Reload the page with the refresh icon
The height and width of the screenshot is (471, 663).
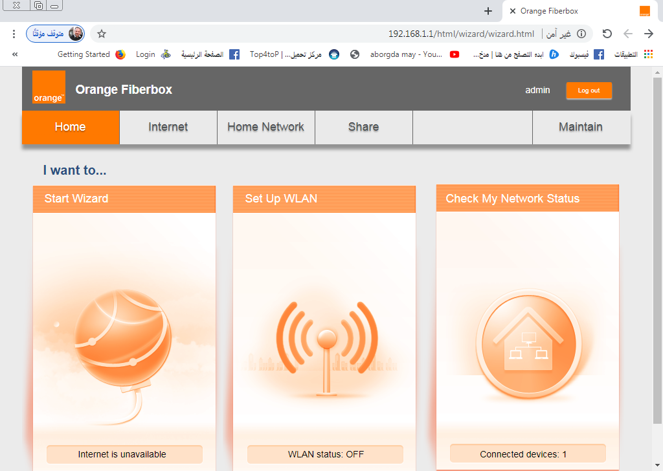[607, 34]
